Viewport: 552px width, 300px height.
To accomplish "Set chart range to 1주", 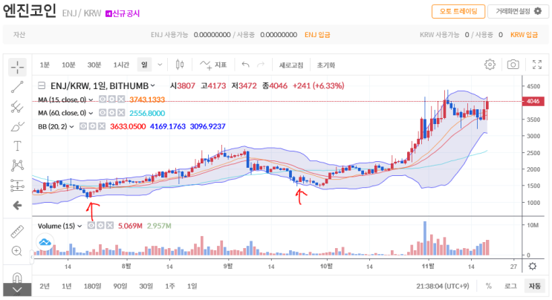I will click(x=170, y=287).
